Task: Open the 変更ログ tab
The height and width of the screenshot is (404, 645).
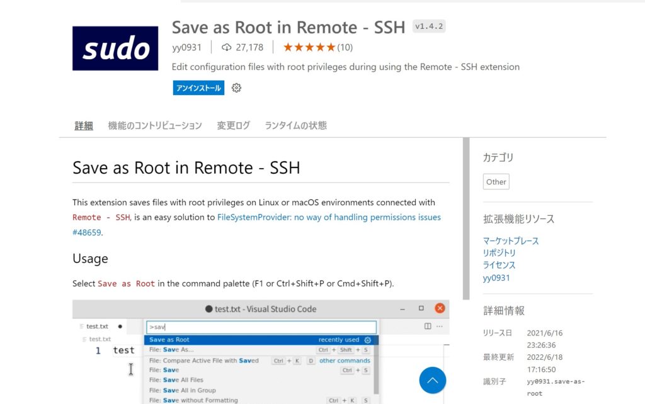Action: [x=233, y=125]
